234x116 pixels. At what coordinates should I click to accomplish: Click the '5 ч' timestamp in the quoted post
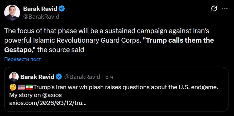[109, 77]
